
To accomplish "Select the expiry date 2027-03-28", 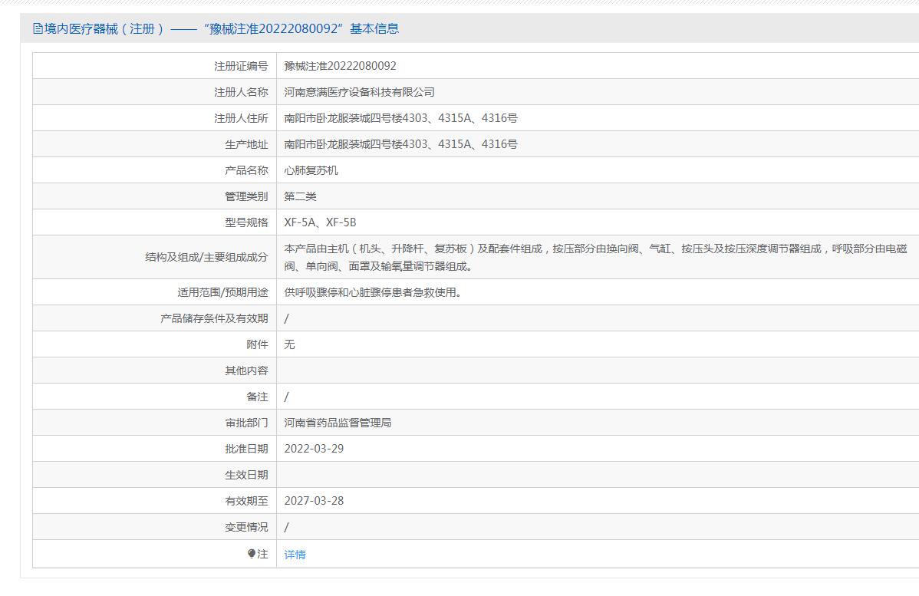I will (x=315, y=501).
